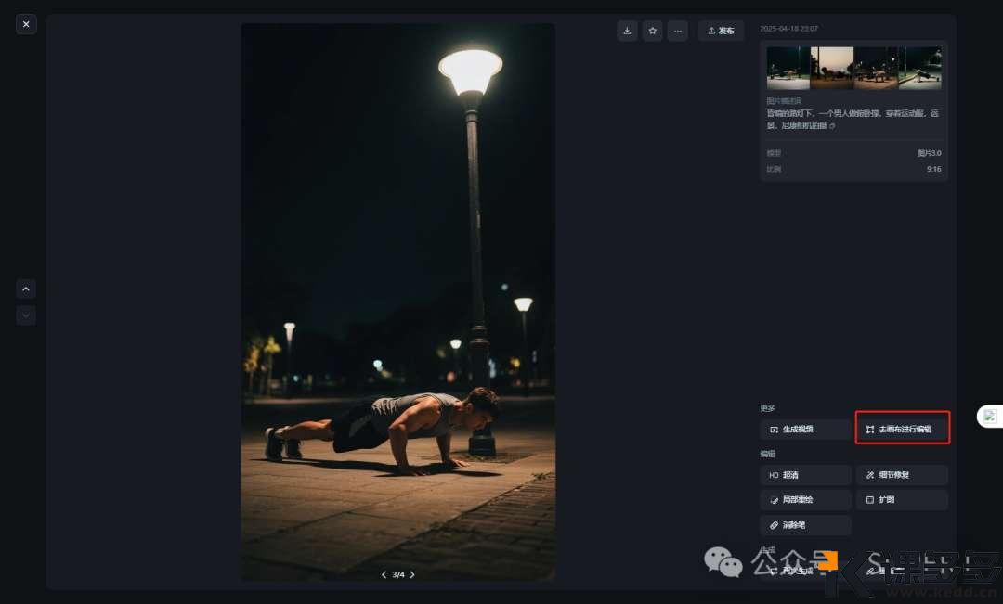Viewport: 1003px width, 604px height.
Task: Select the 细节修复 detail repair tool
Action: pos(902,475)
